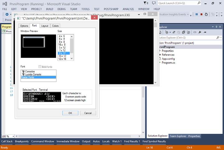The height and width of the screenshot is (150, 224).
Task: Click console properties dialog title icon
Action: click(19, 18)
